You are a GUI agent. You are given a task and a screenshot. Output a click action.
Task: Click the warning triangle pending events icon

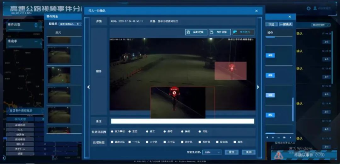click(279, 155)
